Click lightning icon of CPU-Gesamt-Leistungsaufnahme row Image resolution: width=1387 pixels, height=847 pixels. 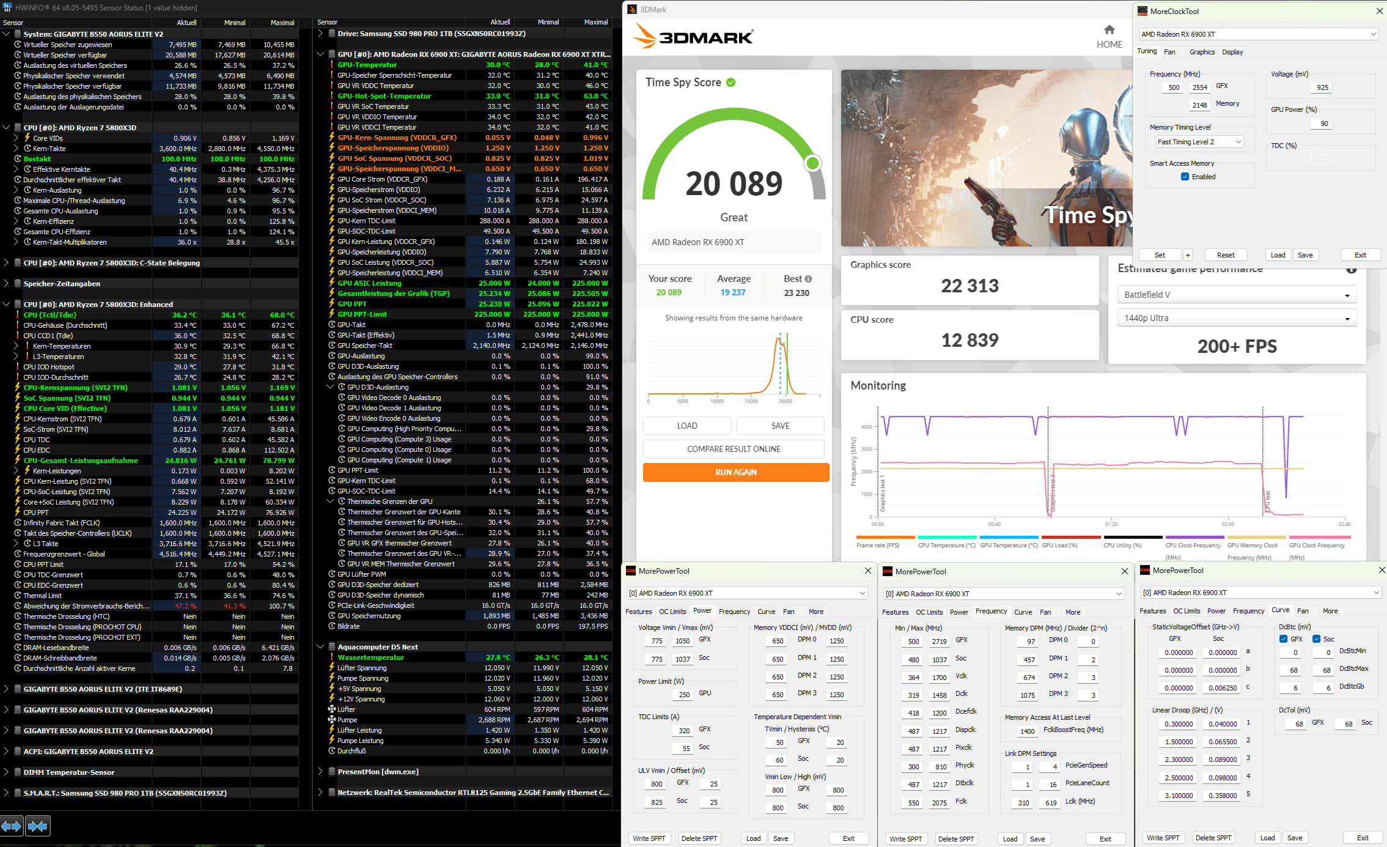(x=18, y=460)
